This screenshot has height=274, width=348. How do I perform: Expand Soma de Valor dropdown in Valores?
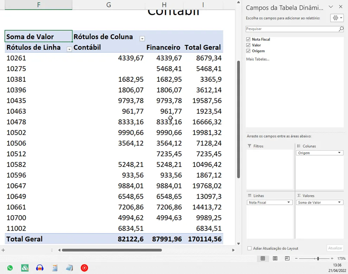pyautogui.click(x=339, y=203)
